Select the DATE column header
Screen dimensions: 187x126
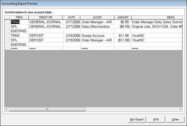(x=72, y=17)
